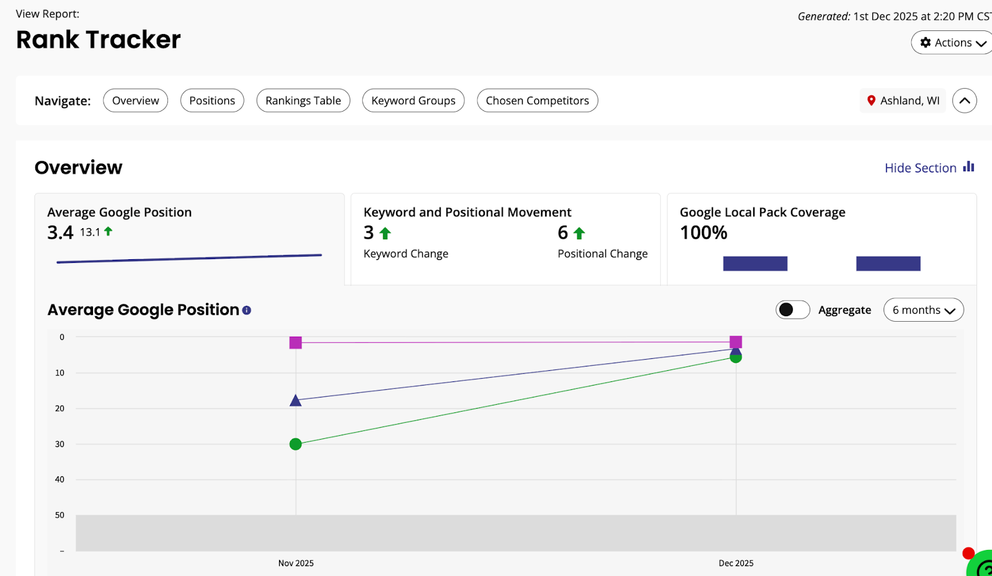Image resolution: width=992 pixels, height=576 pixels.
Task: Click the red location pin icon
Action: click(871, 100)
